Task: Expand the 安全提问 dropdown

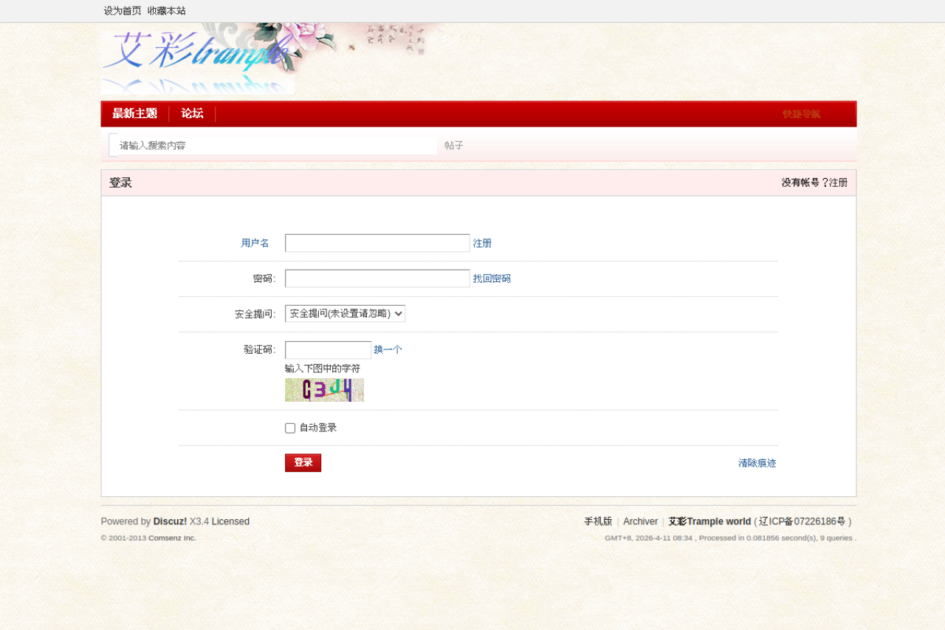Action: pos(345,314)
